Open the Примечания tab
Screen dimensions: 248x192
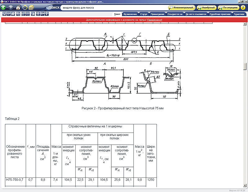pos(157,14)
